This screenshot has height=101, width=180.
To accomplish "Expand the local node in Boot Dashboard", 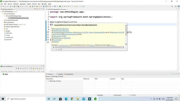I will 1,74.
